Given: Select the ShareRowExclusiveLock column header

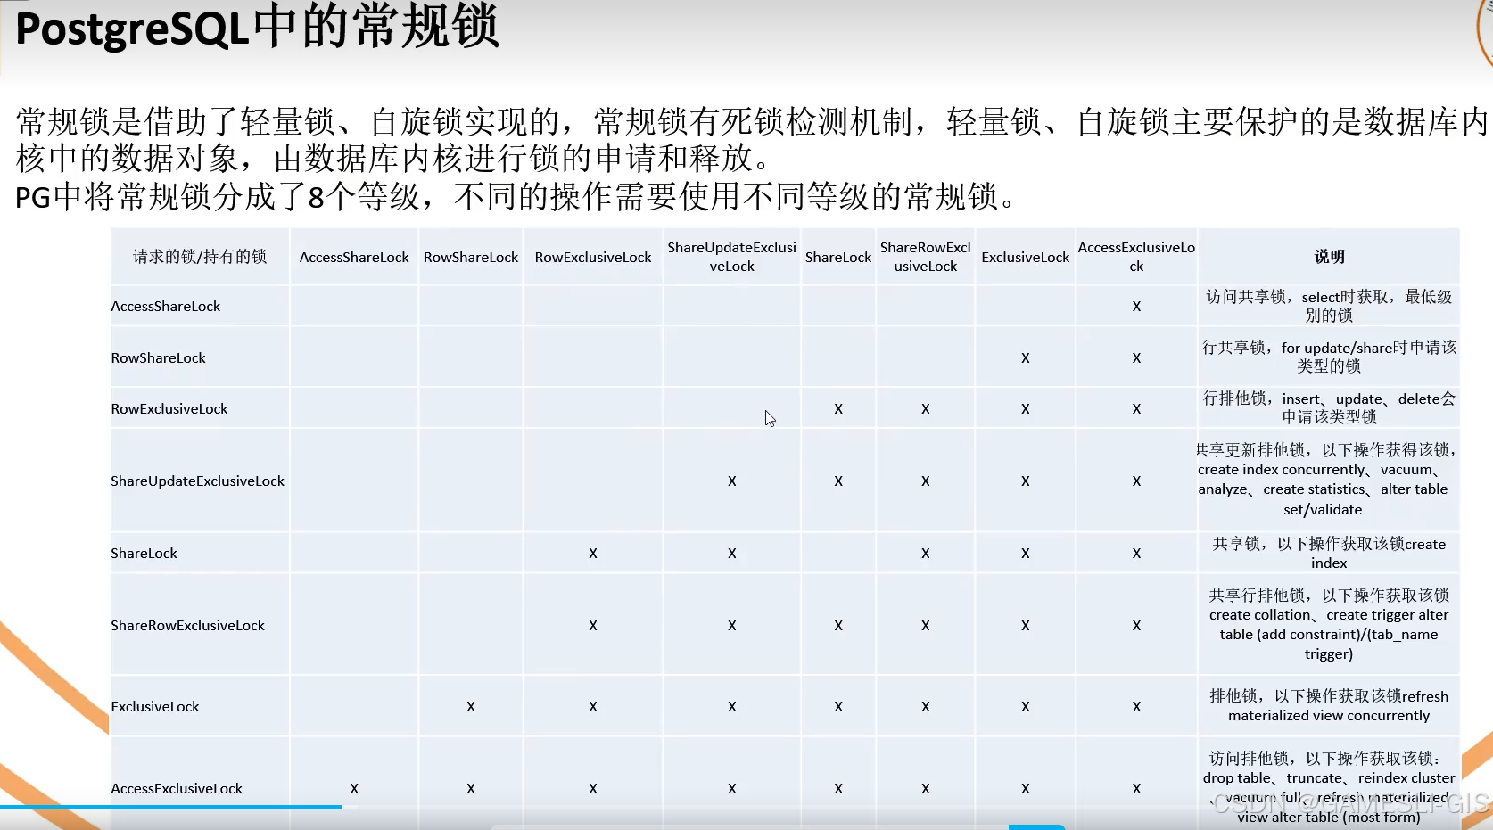Looking at the screenshot, I should pyautogui.click(x=926, y=257).
